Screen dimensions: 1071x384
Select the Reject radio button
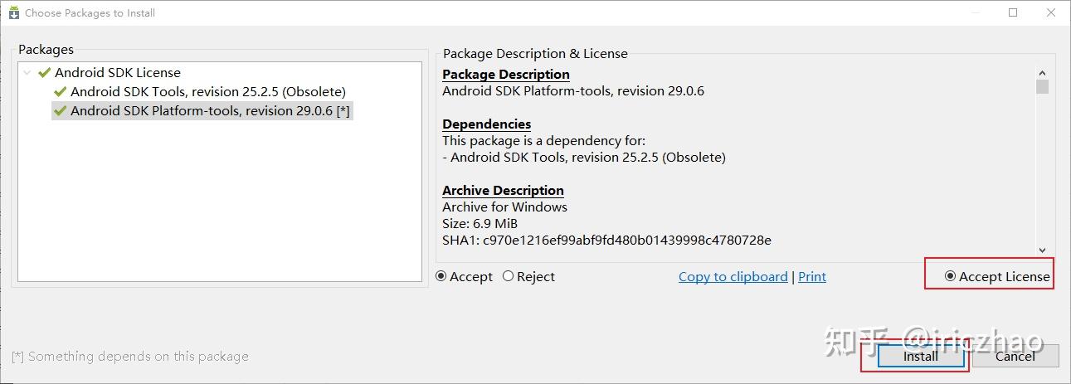509,277
